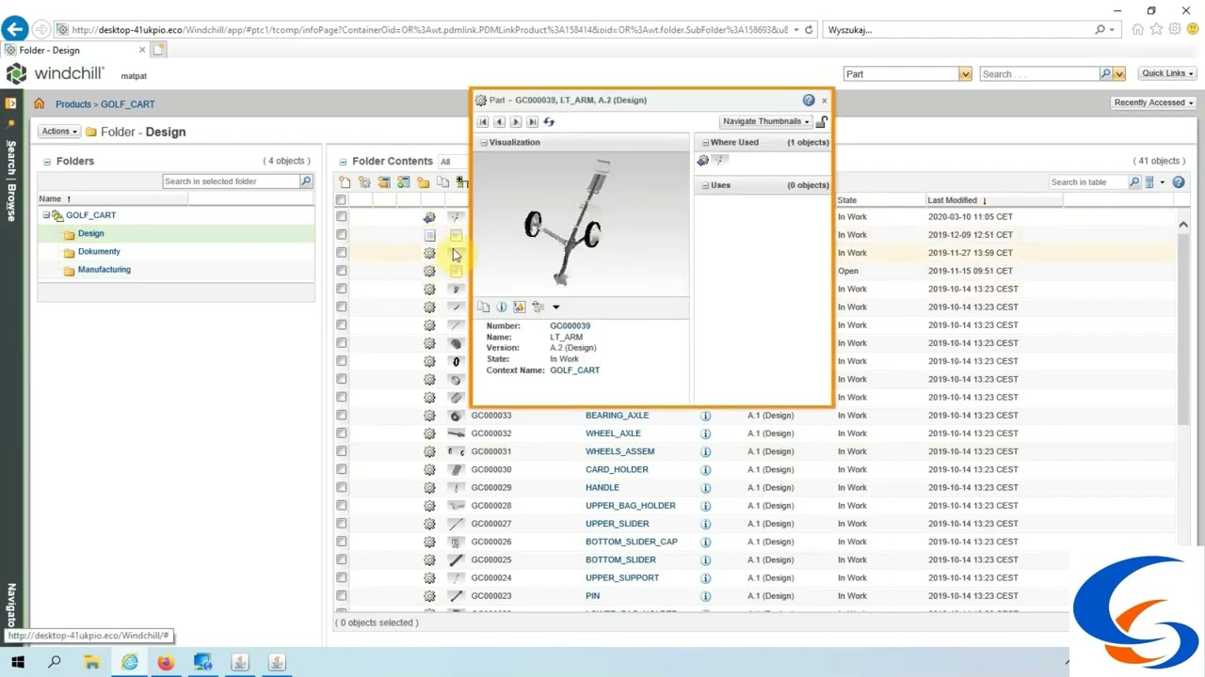Open the GC000039 number link in popup
Image resolution: width=1205 pixels, height=677 pixels.
tap(570, 326)
